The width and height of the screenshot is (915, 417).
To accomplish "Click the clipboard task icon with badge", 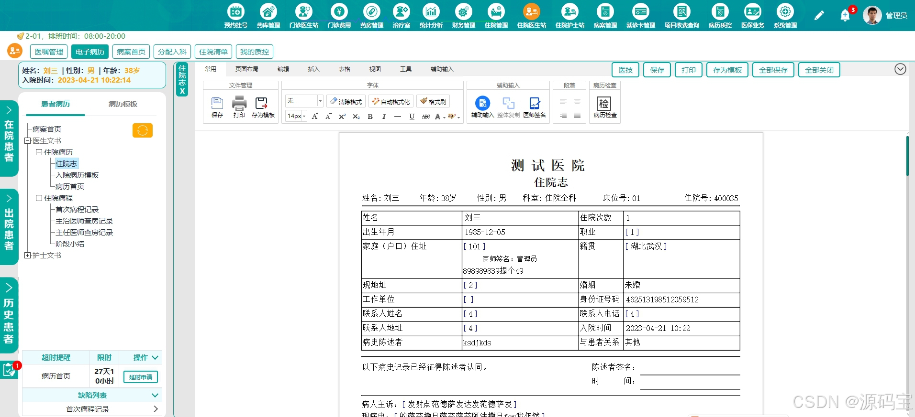I will pos(9,370).
